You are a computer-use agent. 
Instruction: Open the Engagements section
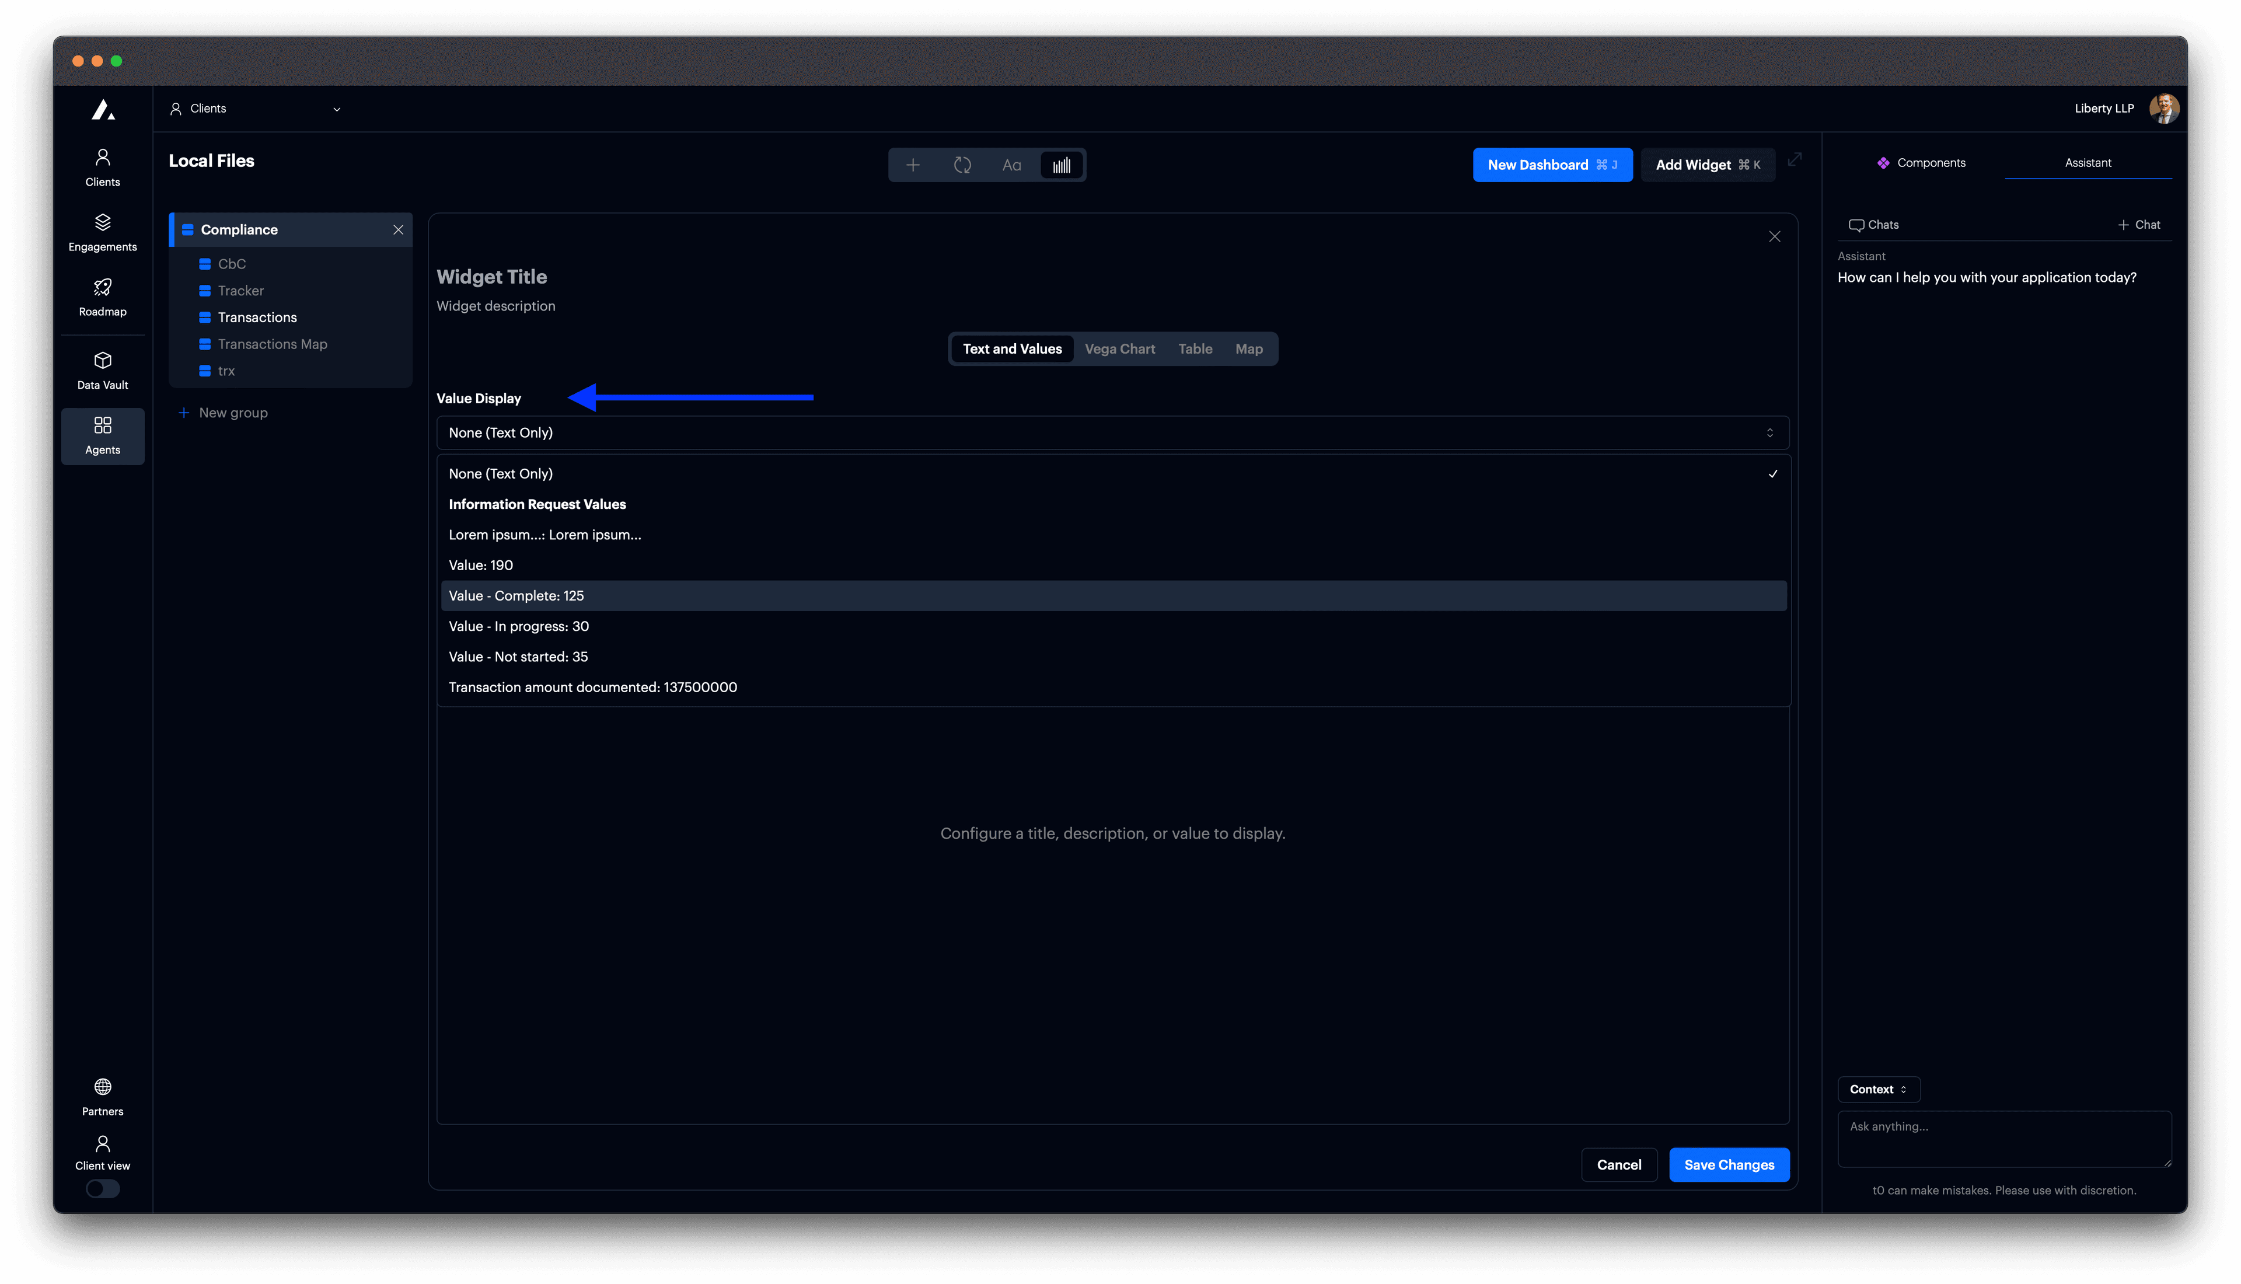102,231
